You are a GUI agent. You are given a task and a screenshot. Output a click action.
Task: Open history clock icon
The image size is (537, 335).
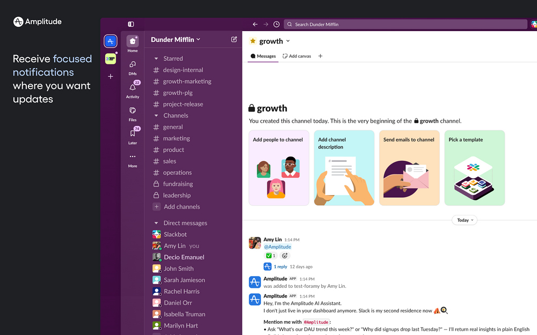(x=277, y=24)
